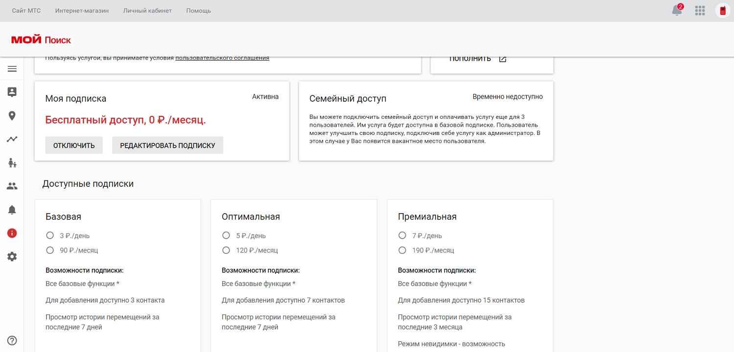This screenshot has height=352, width=734.
Task: Open the red info sidebar icon
Action: (x=12, y=233)
